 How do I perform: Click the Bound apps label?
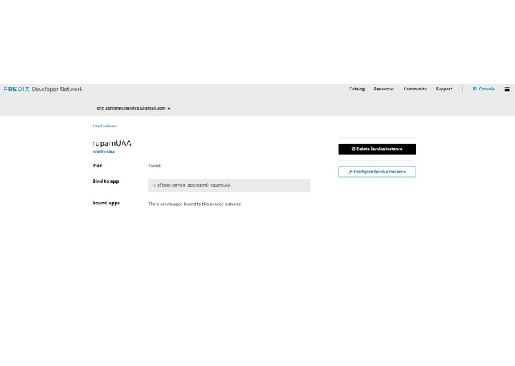[106, 203]
